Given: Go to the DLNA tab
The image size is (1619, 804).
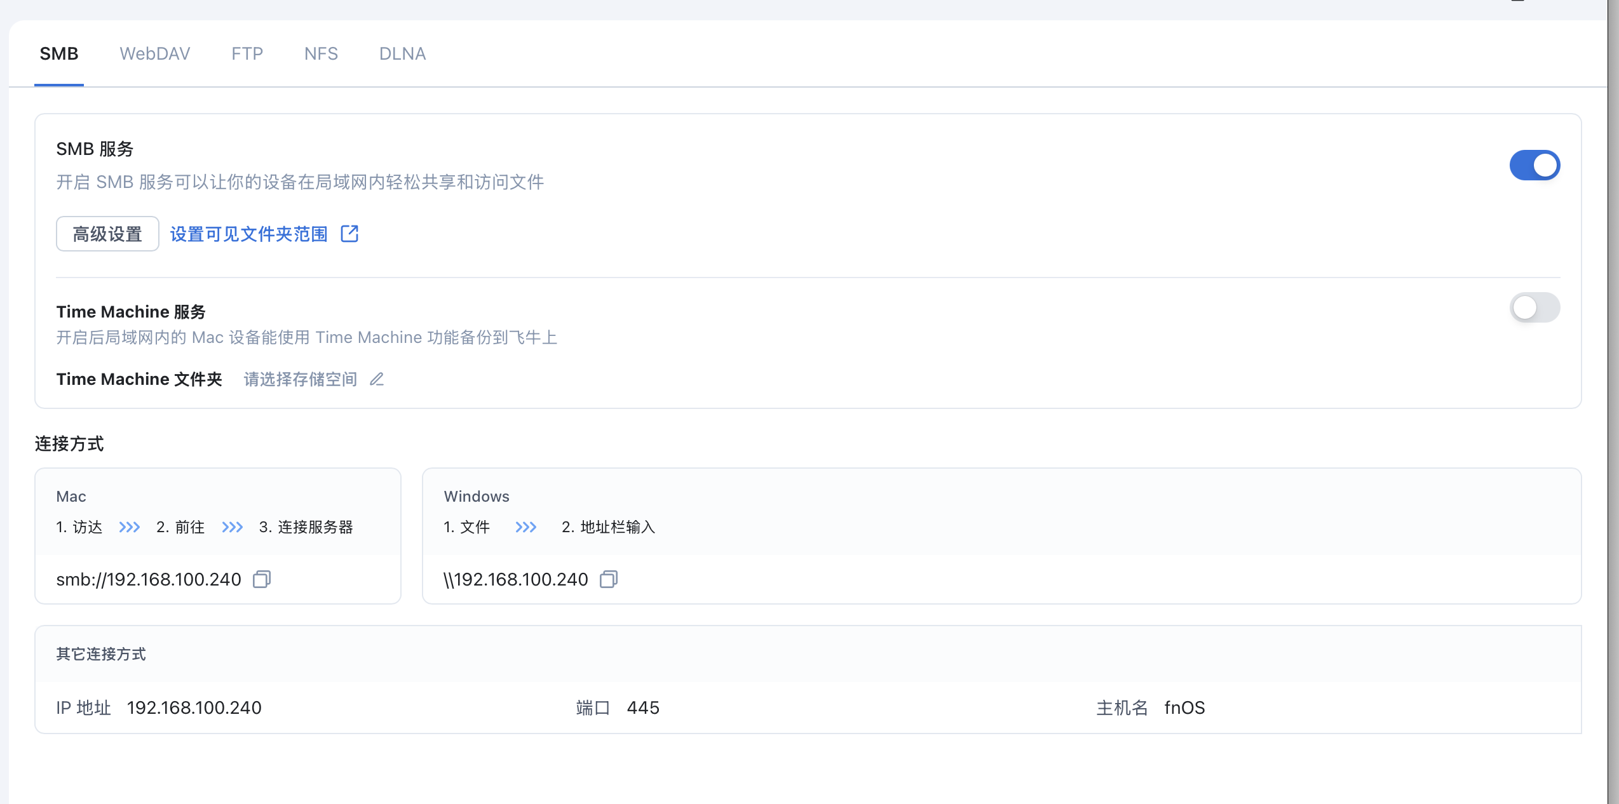Looking at the screenshot, I should 402,53.
